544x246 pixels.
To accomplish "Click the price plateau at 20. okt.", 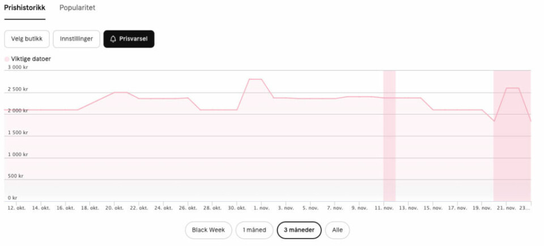I will tap(120, 92).
